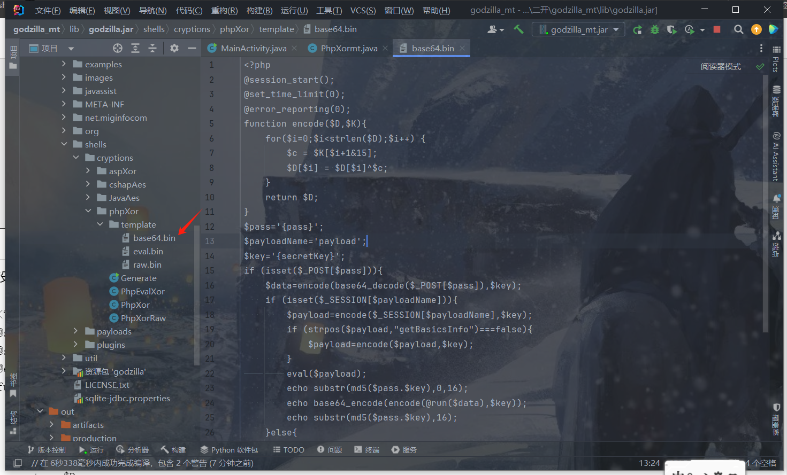Open Python 软件包 tool window

point(229,450)
